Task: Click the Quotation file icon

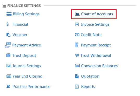Action: (x=77, y=76)
